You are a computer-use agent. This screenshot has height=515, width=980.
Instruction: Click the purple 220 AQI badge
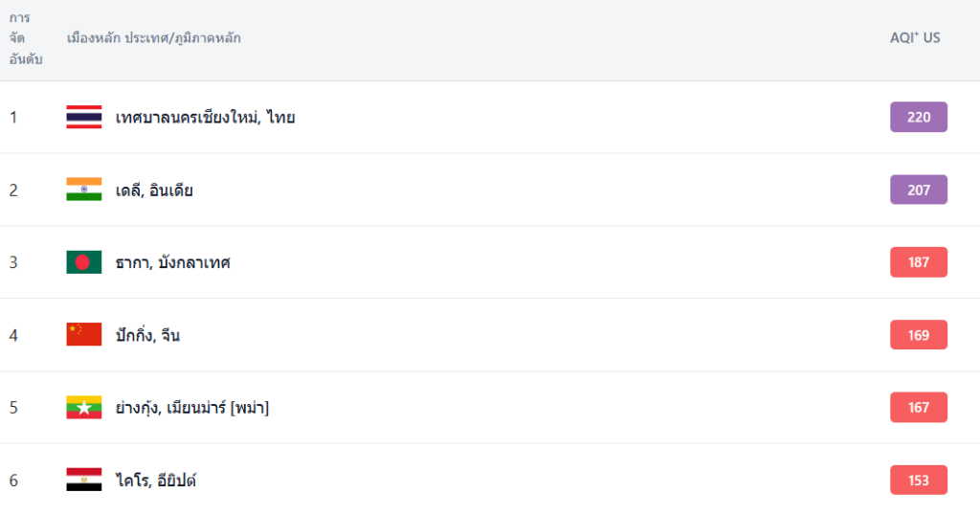pos(919,117)
